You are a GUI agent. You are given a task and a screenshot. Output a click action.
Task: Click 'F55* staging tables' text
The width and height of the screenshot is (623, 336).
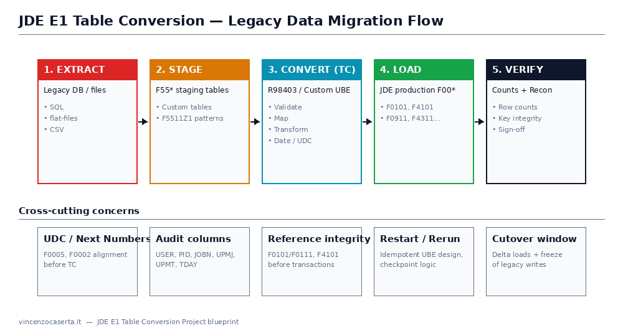tap(192, 90)
